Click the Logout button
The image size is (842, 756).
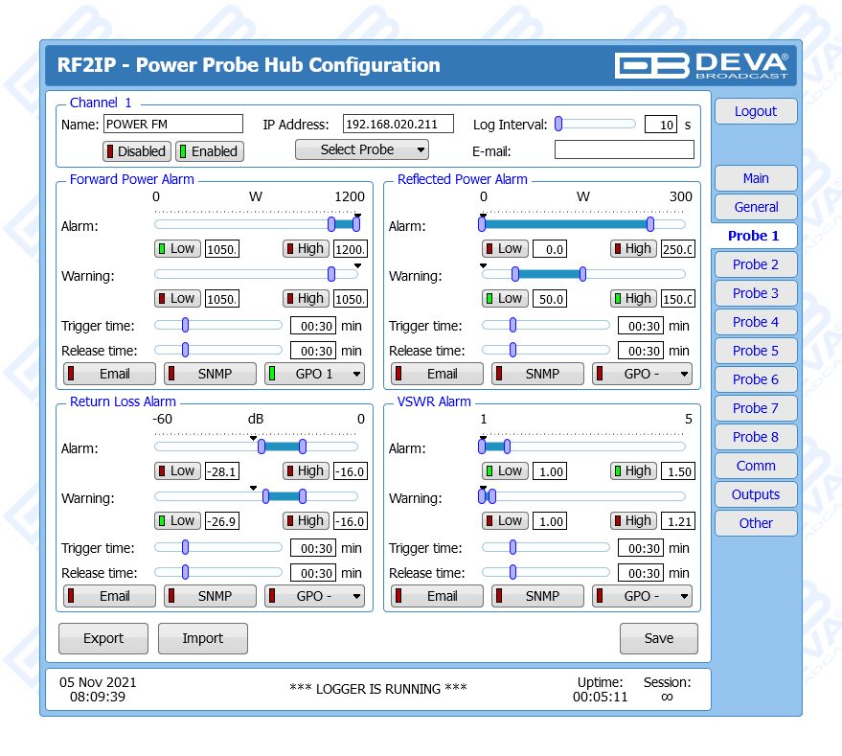click(755, 111)
